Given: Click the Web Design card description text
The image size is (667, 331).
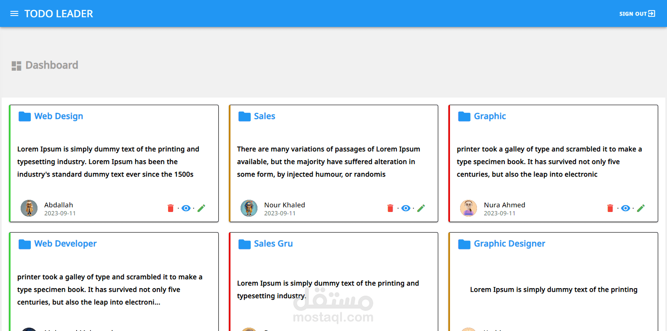Looking at the screenshot, I should coord(108,162).
